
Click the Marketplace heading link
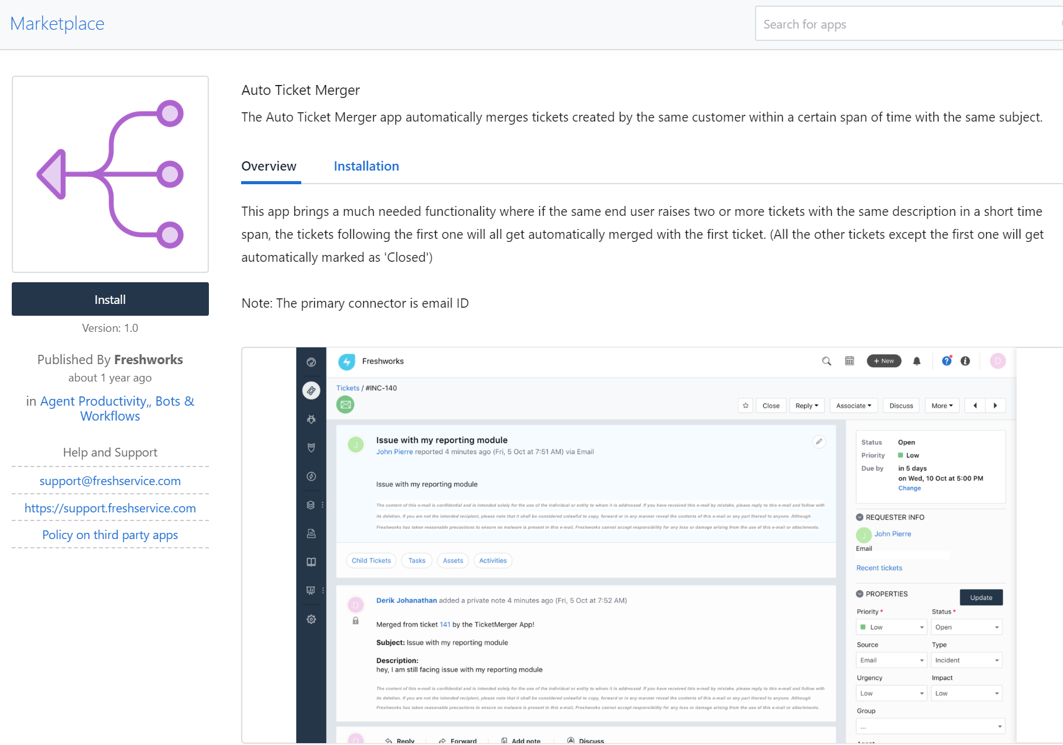(x=57, y=24)
